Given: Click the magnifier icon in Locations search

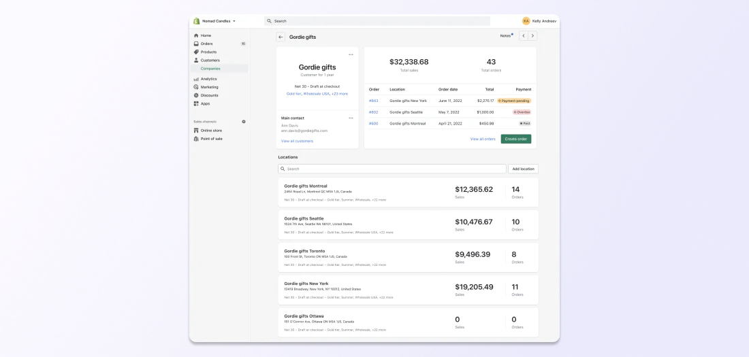Looking at the screenshot, I should coord(283,169).
